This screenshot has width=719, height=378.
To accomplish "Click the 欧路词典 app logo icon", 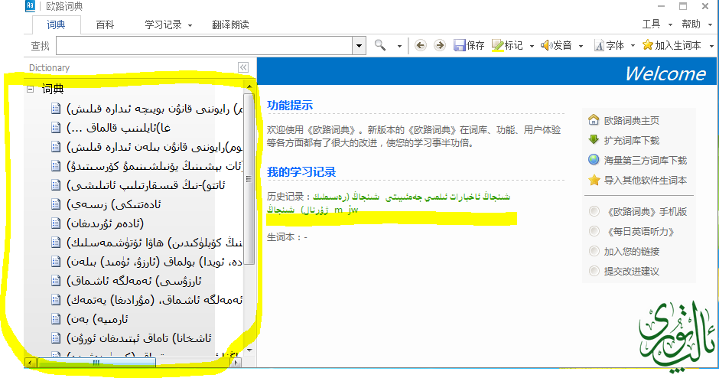I will click(30, 6).
